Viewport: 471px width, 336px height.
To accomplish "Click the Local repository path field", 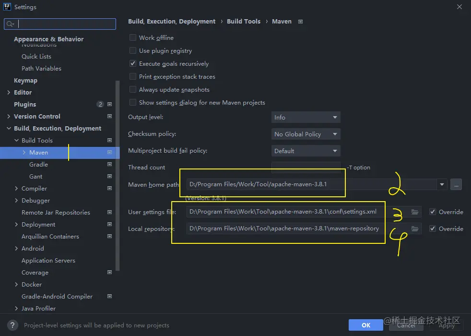I will click(304, 228).
